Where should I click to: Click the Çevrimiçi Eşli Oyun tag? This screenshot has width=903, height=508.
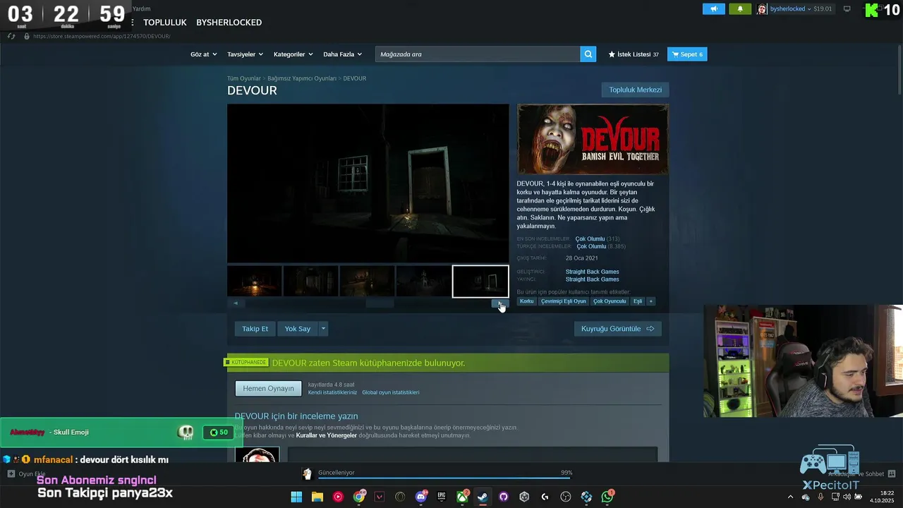(x=564, y=301)
